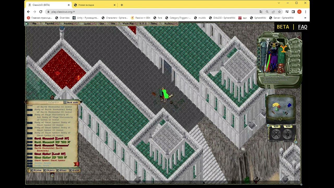Toggle the System filter checkbox in journal
Image resolution: width=334 pixels, height=188 pixels.
click(32, 170)
